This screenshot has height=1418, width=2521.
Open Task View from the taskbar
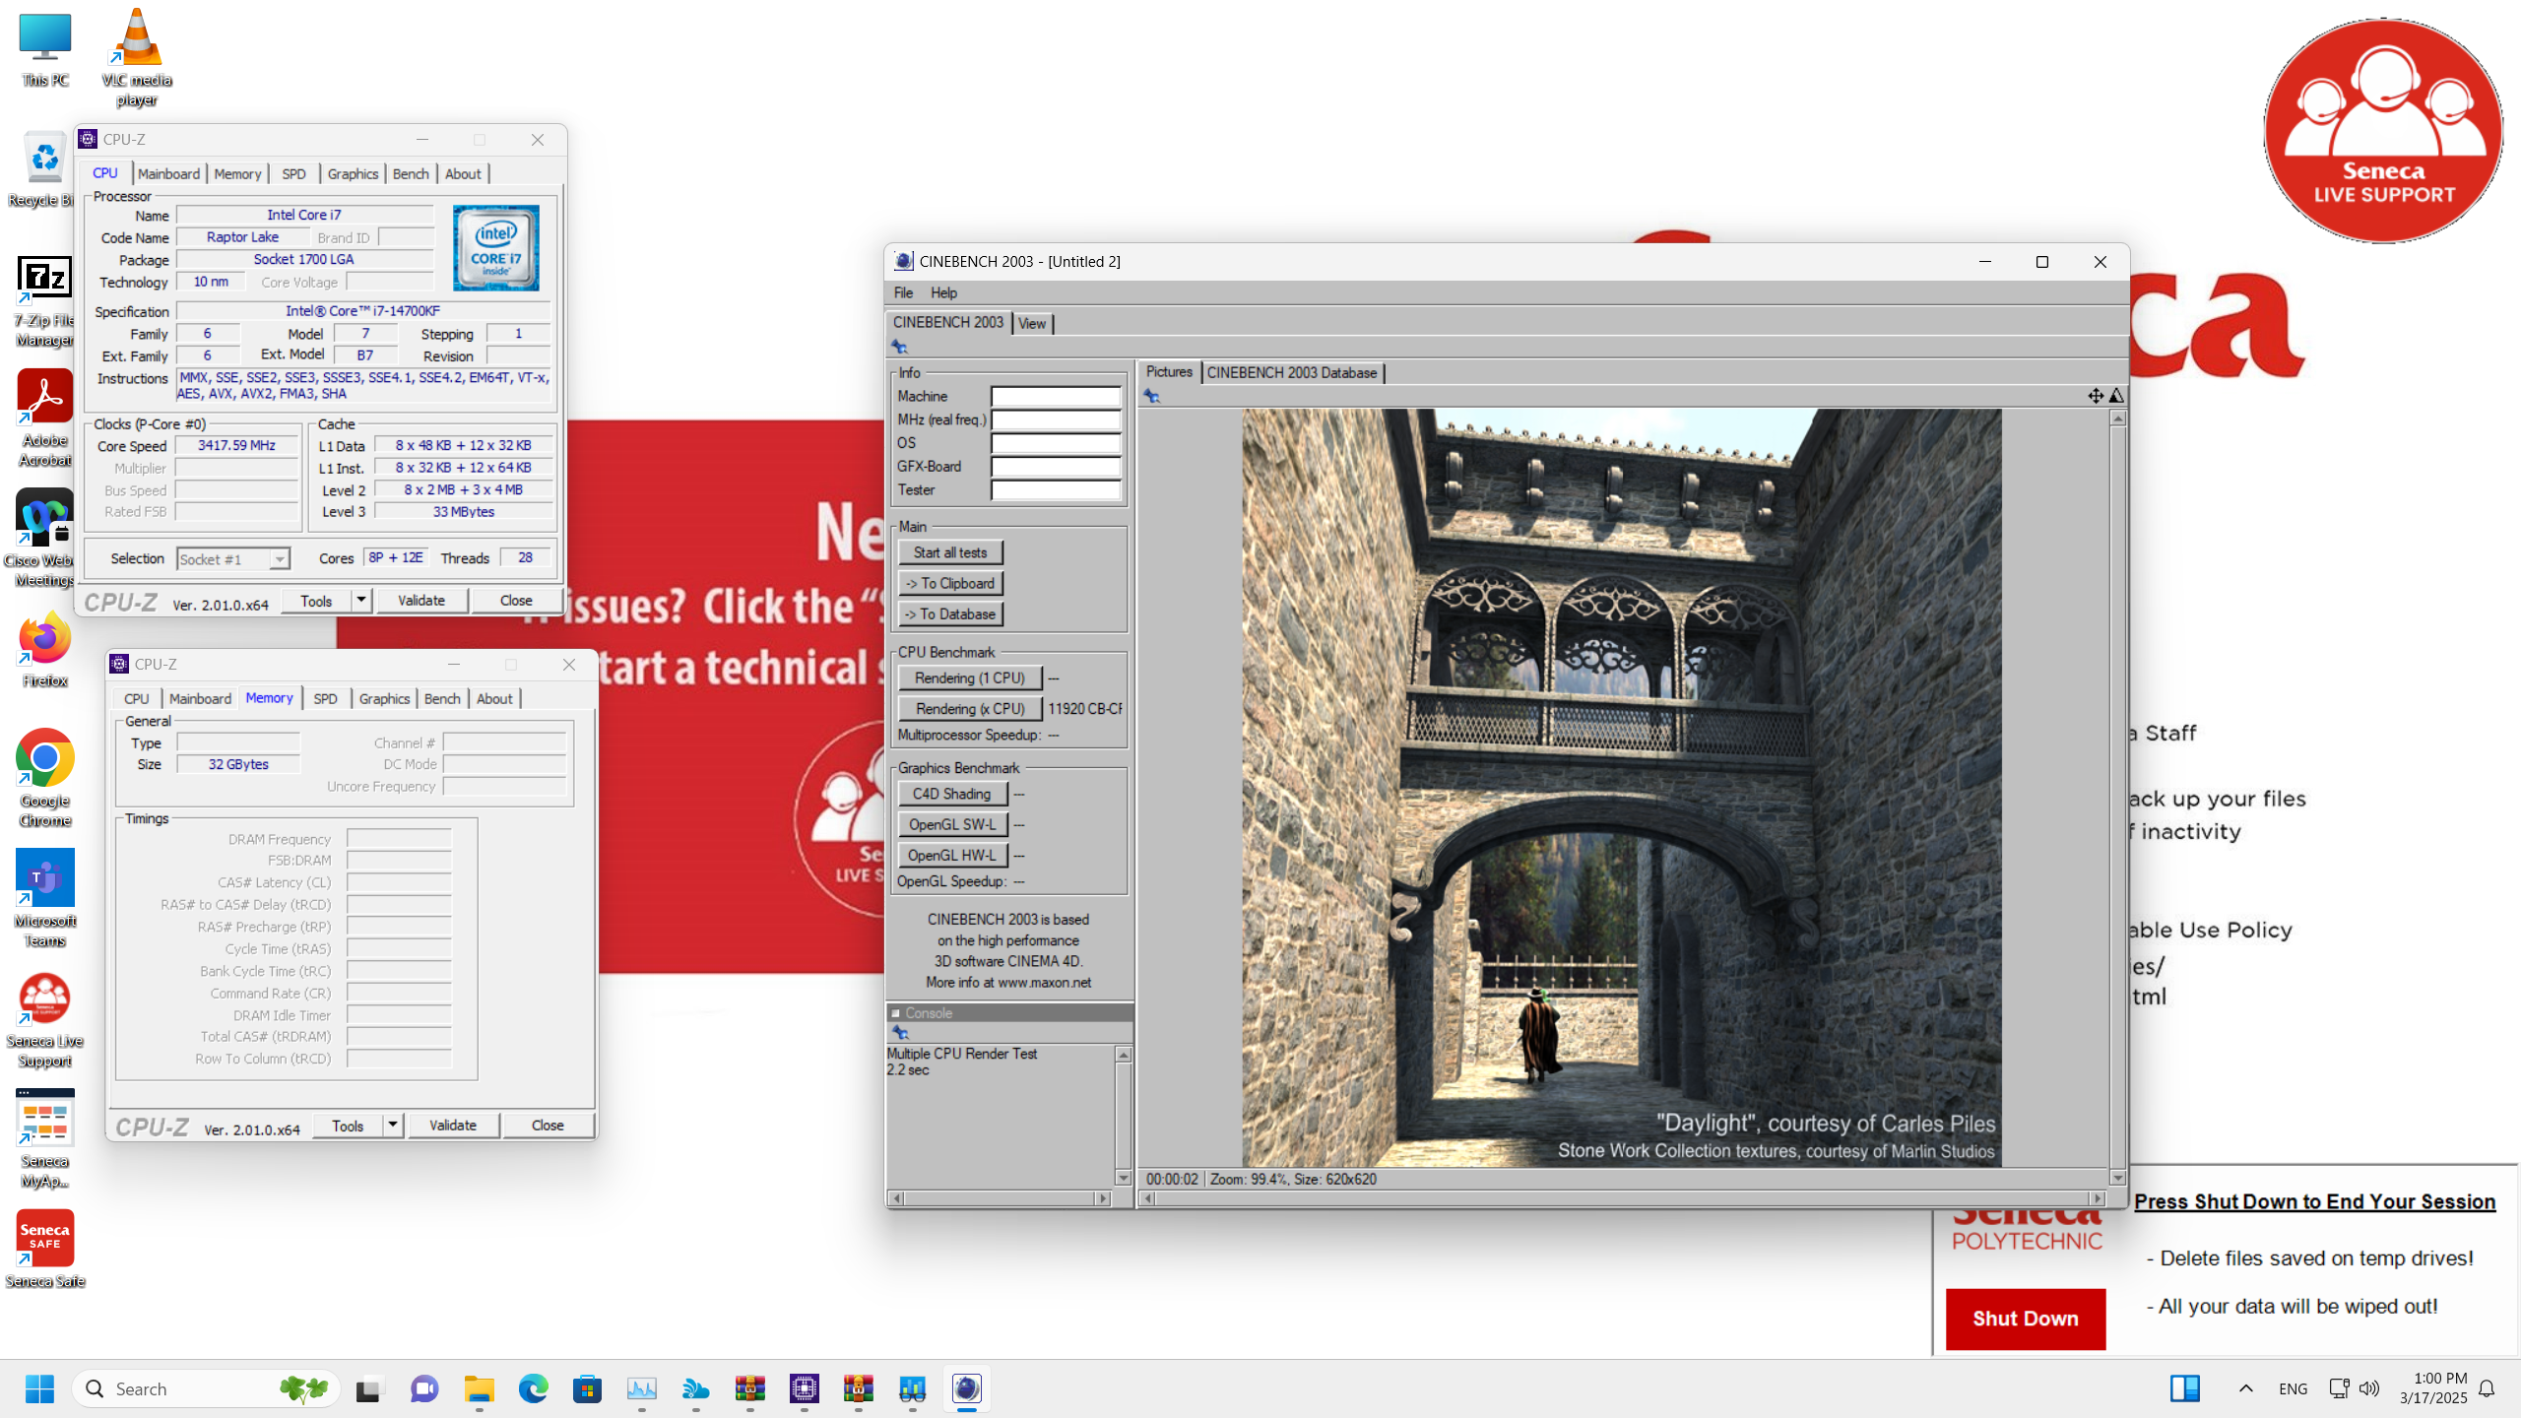pyautogui.click(x=367, y=1388)
